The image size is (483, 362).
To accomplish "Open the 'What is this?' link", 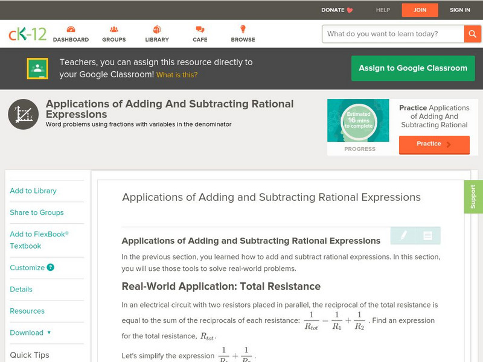I will 177,75.
